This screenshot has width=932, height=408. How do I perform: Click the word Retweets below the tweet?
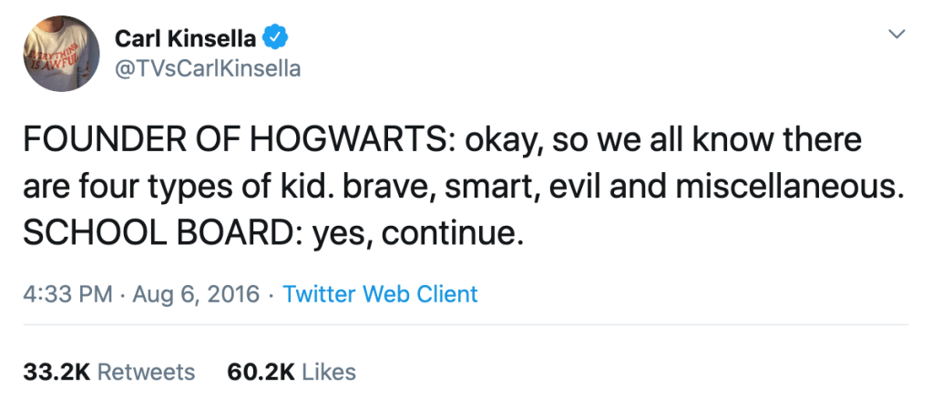pyautogui.click(x=146, y=372)
